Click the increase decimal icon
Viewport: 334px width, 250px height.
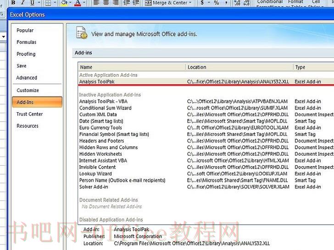pos(237,3)
